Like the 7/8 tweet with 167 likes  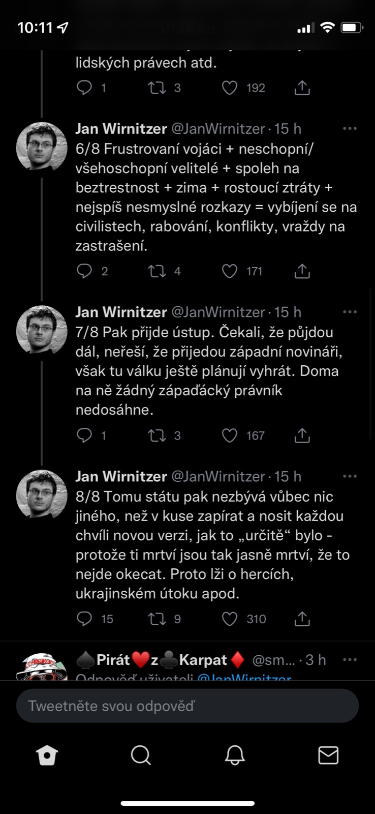coord(230,435)
